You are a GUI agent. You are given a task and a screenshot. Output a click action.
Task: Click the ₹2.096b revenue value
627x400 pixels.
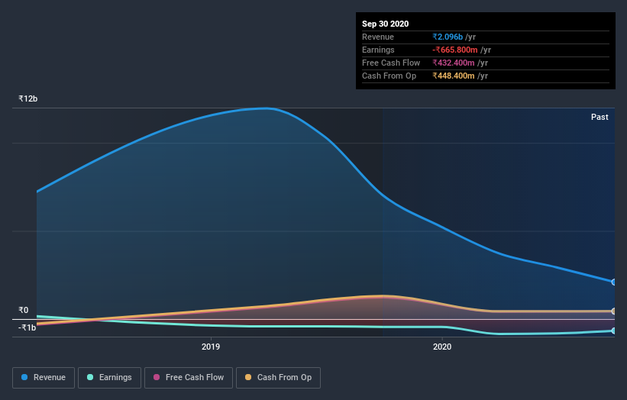[x=448, y=37]
